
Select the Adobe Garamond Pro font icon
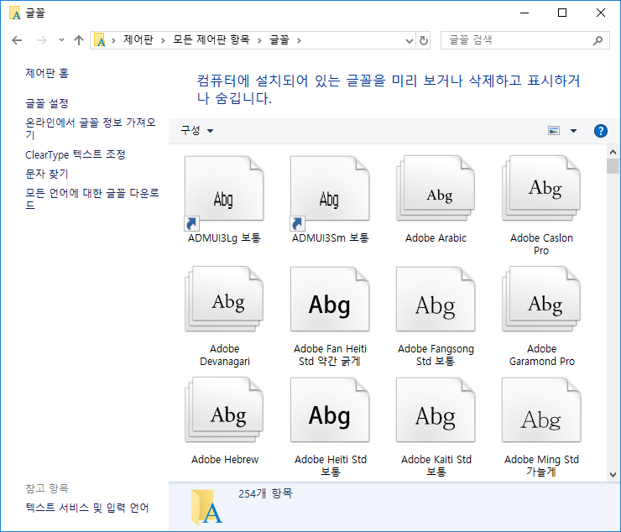pyautogui.click(x=541, y=299)
